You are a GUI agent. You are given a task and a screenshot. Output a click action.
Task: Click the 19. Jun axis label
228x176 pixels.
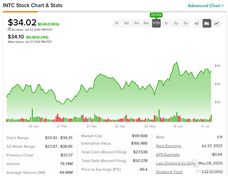178,126
